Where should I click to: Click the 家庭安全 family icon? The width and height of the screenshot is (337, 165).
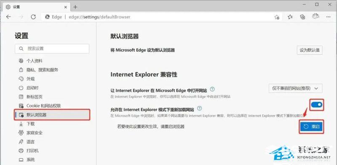pos(21,133)
